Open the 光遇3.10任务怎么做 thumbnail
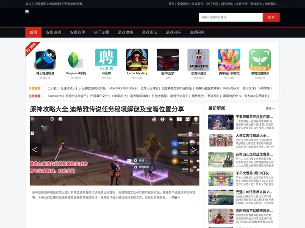The width and height of the screenshot is (305, 228). pyautogui.click(x=221, y=197)
